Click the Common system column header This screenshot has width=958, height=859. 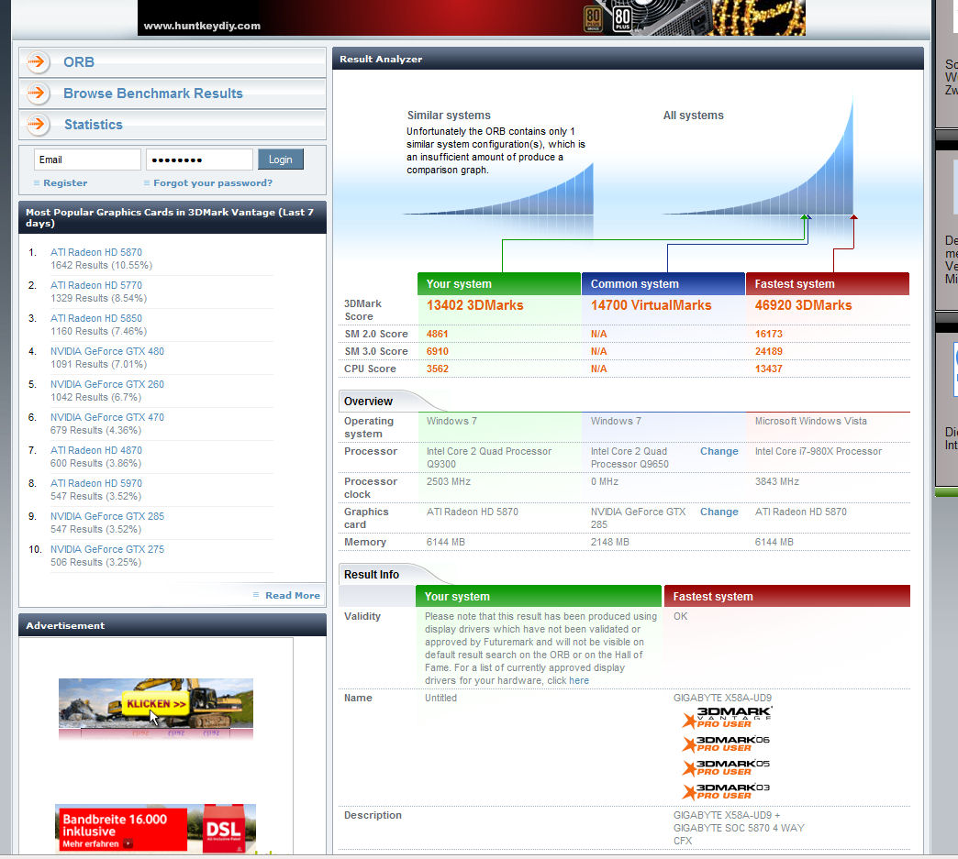click(663, 284)
